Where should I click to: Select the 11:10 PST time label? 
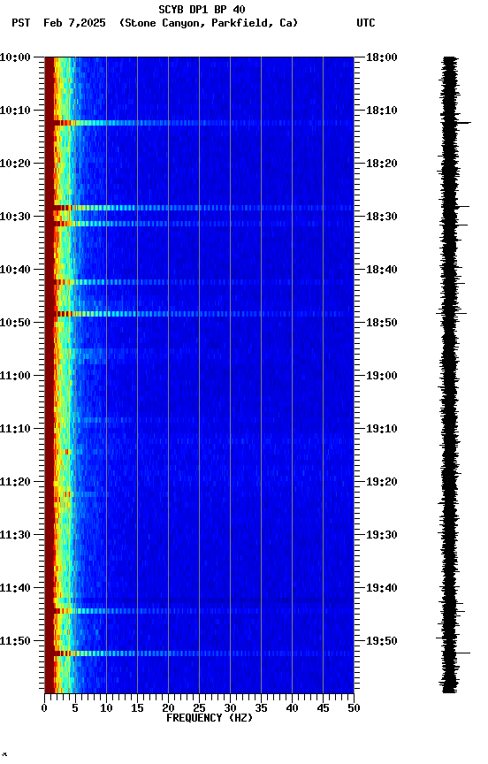point(15,429)
